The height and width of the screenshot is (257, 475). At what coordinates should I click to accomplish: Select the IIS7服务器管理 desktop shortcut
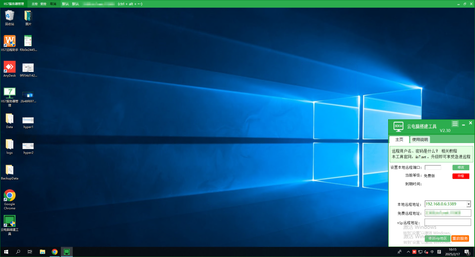(x=10, y=97)
